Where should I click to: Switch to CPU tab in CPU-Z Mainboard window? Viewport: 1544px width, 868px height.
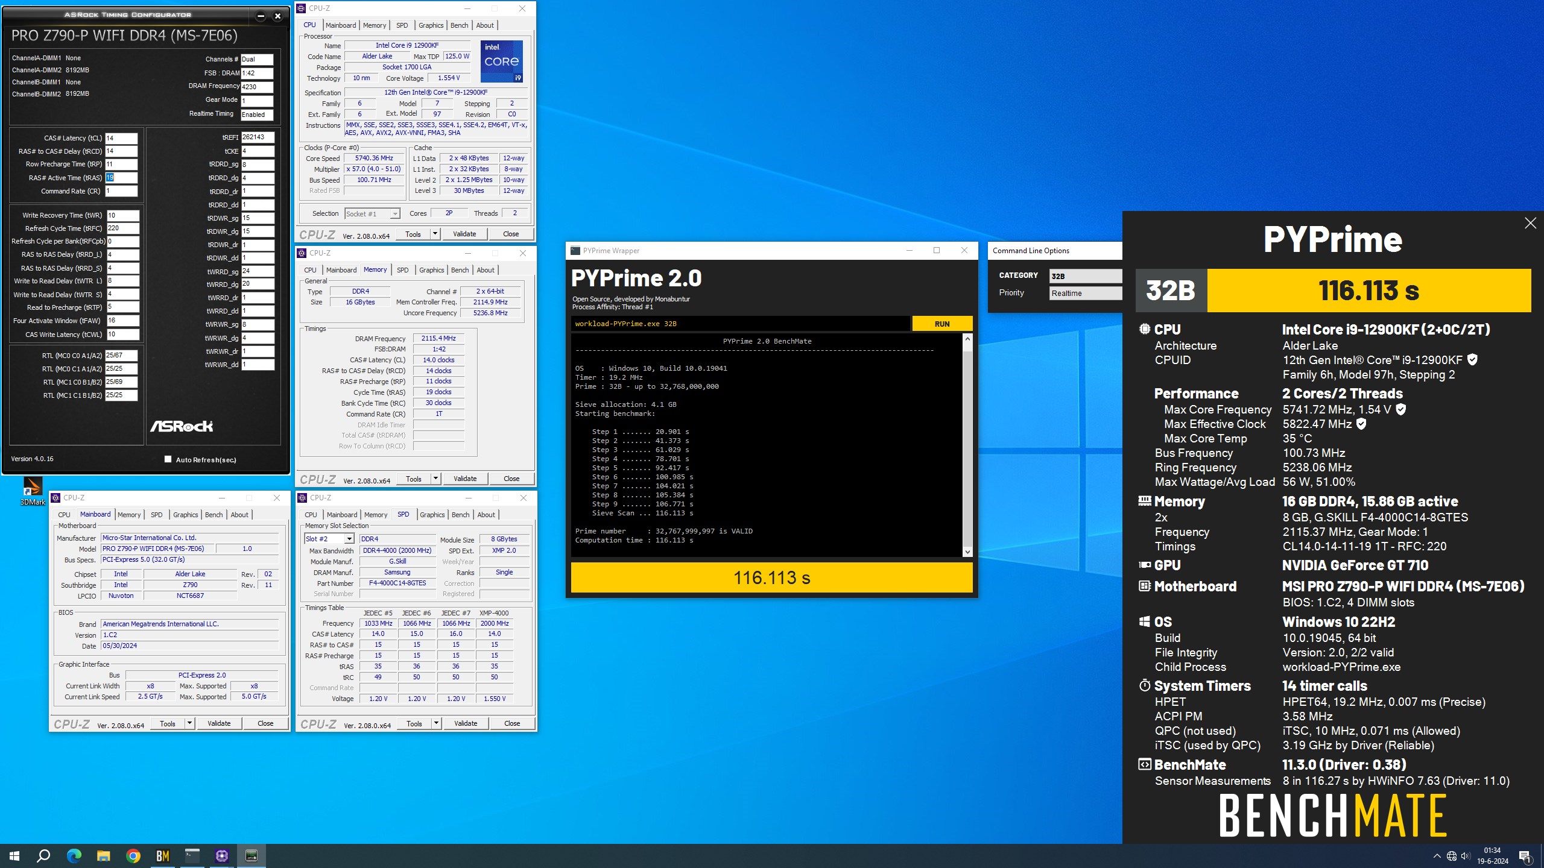(64, 515)
